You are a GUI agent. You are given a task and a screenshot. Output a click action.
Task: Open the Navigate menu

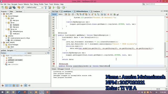point(14,4)
